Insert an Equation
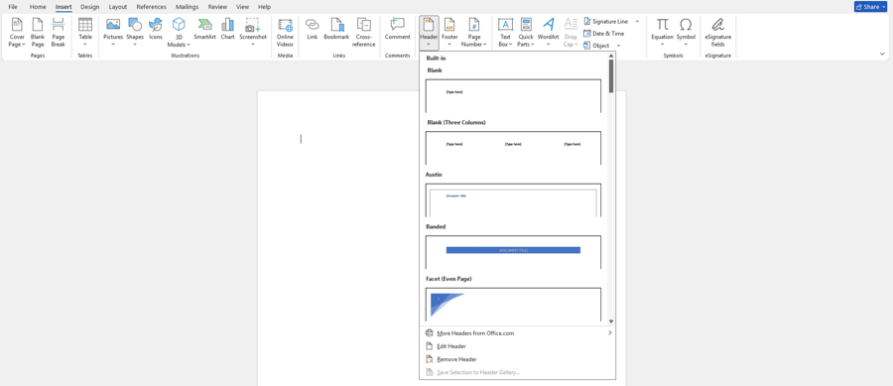This screenshot has width=893, height=386. [x=663, y=33]
